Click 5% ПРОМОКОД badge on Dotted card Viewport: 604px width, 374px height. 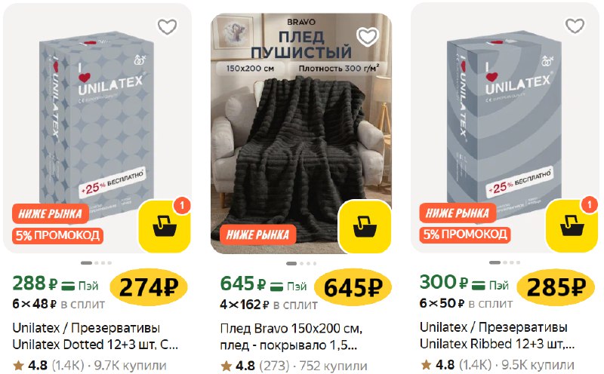pyautogui.click(x=58, y=235)
